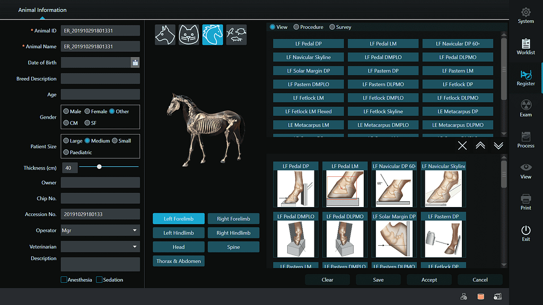The height and width of the screenshot is (305, 543).
Task: Enable the Anesthesia checkbox
Action: (x=64, y=280)
